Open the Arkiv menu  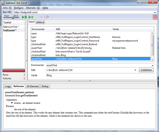coord(7,8)
